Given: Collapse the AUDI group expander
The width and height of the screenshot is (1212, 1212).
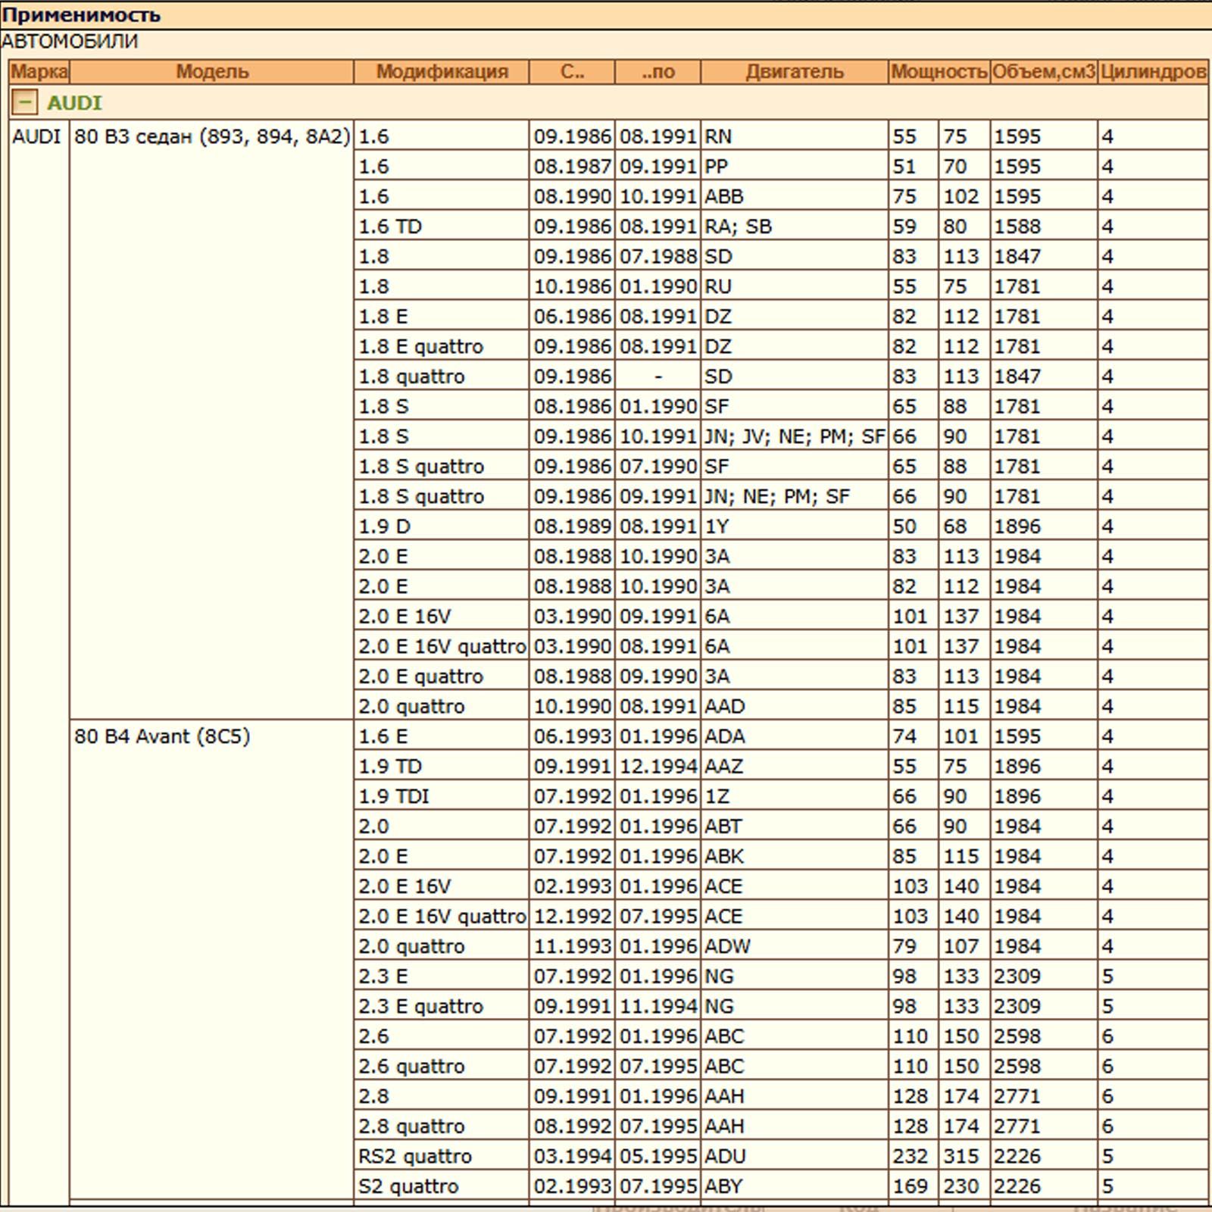Looking at the screenshot, I should [x=24, y=102].
